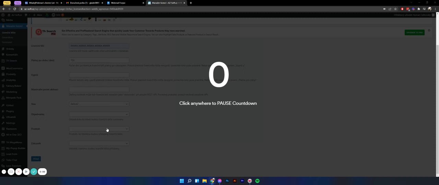Pause countdown by clicking the big 0
The image size is (439, 185).
pyautogui.click(x=219, y=75)
